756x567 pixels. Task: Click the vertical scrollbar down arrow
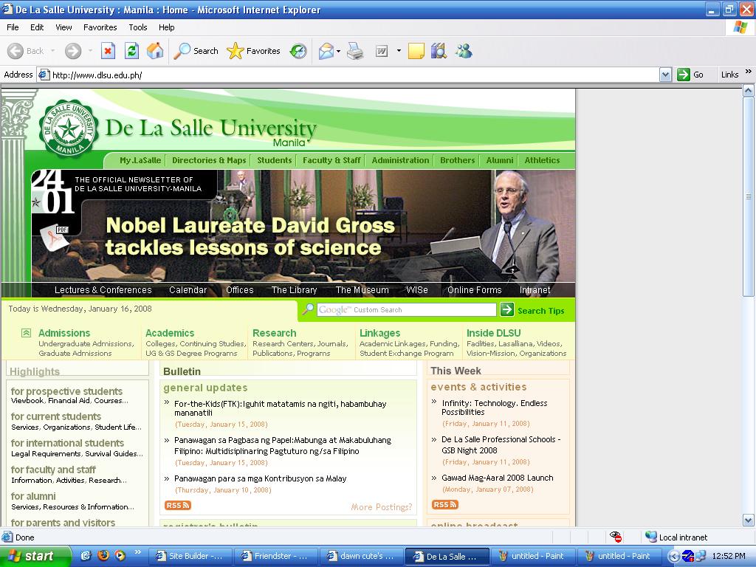[749, 520]
